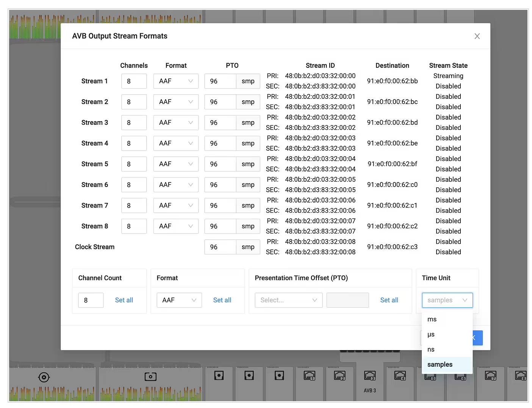Click destination 91:e0:f0:00:62:c0
The image size is (532, 408).
[392, 185]
